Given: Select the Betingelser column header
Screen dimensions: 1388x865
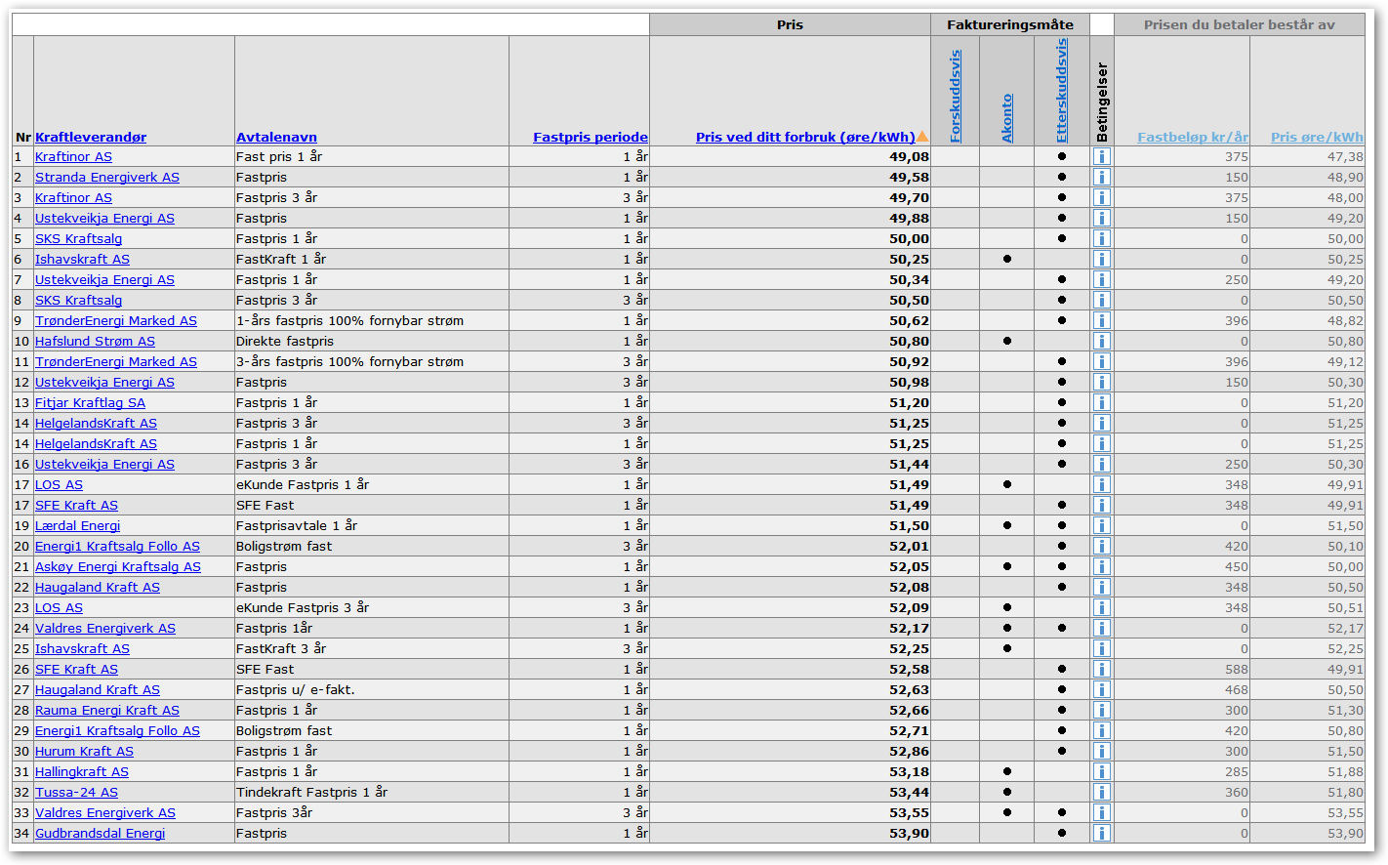Looking at the screenshot, I should (x=1102, y=103).
